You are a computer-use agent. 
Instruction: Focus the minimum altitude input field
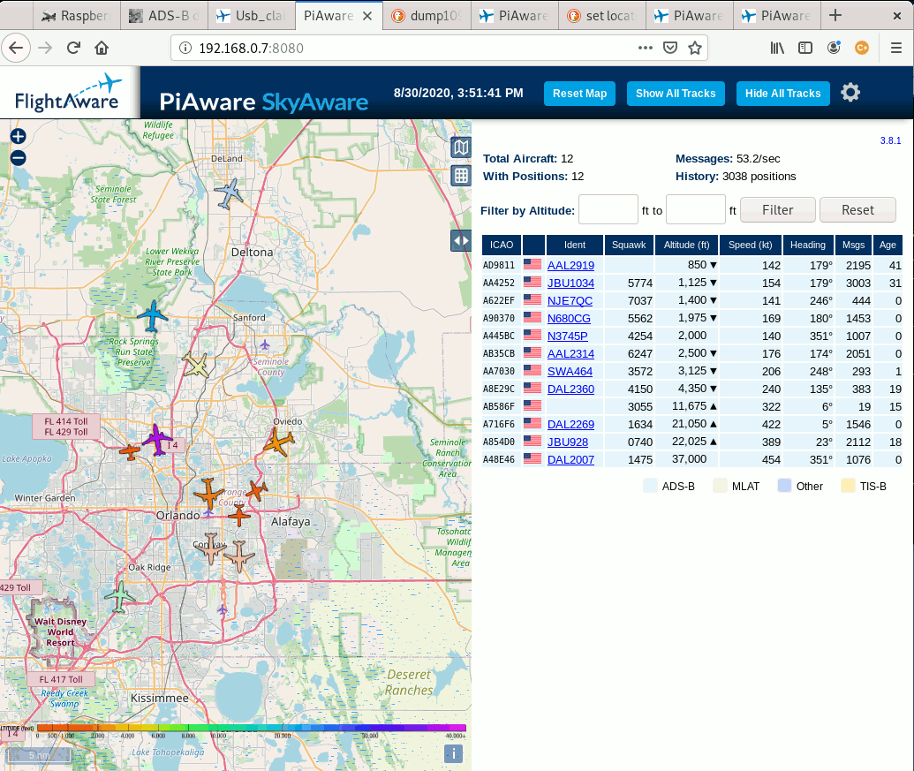click(x=608, y=209)
